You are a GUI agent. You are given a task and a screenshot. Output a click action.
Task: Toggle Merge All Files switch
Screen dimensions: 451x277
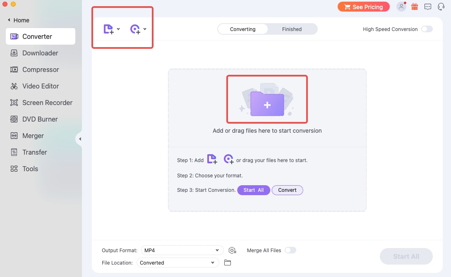[x=290, y=250]
